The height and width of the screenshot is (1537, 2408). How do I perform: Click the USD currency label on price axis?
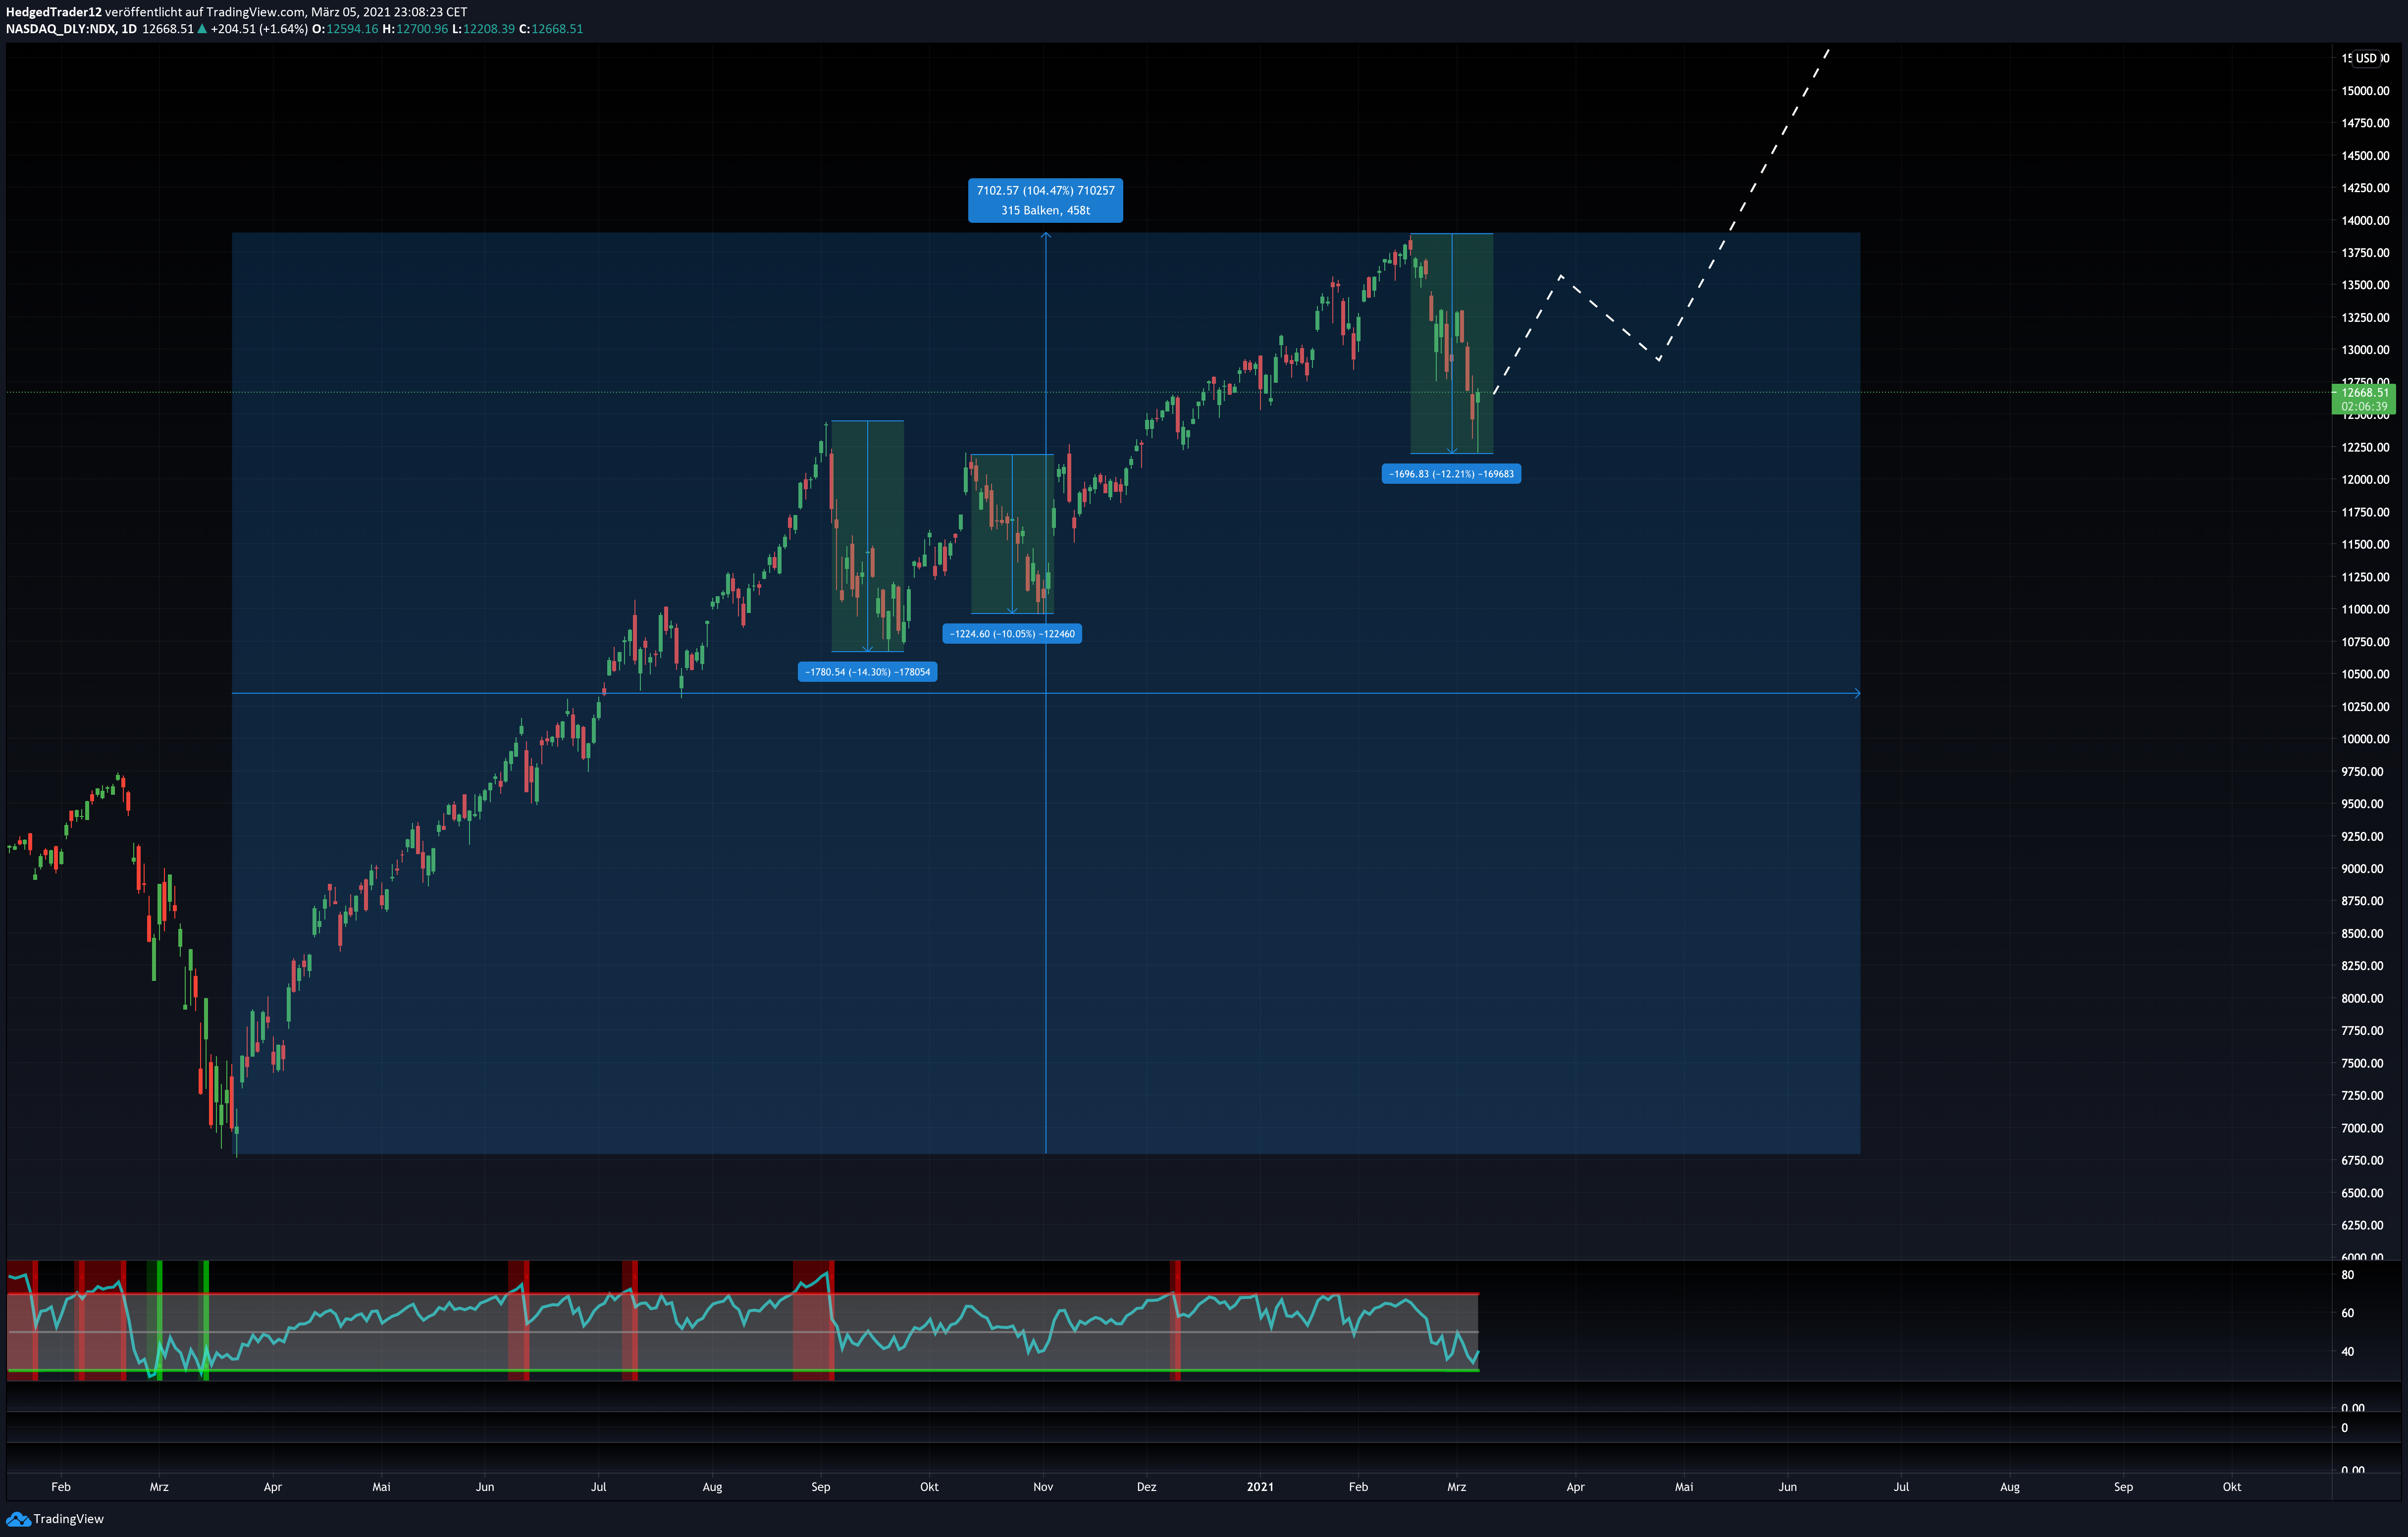click(x=2365, y=58)
